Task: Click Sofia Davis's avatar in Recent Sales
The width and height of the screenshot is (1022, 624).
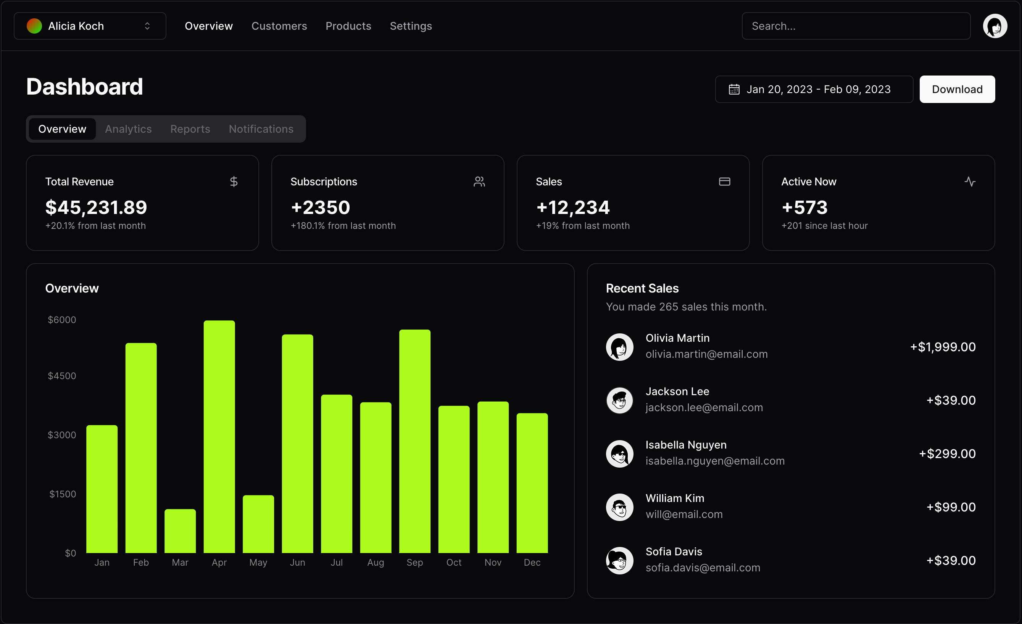Action: 619,560
